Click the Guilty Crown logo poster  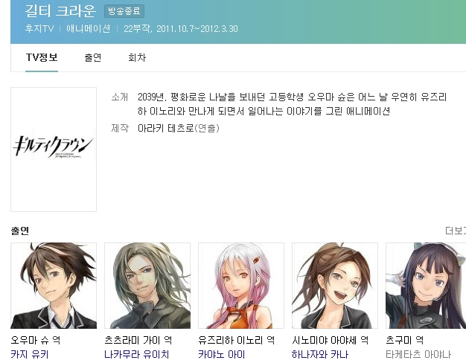54,150
